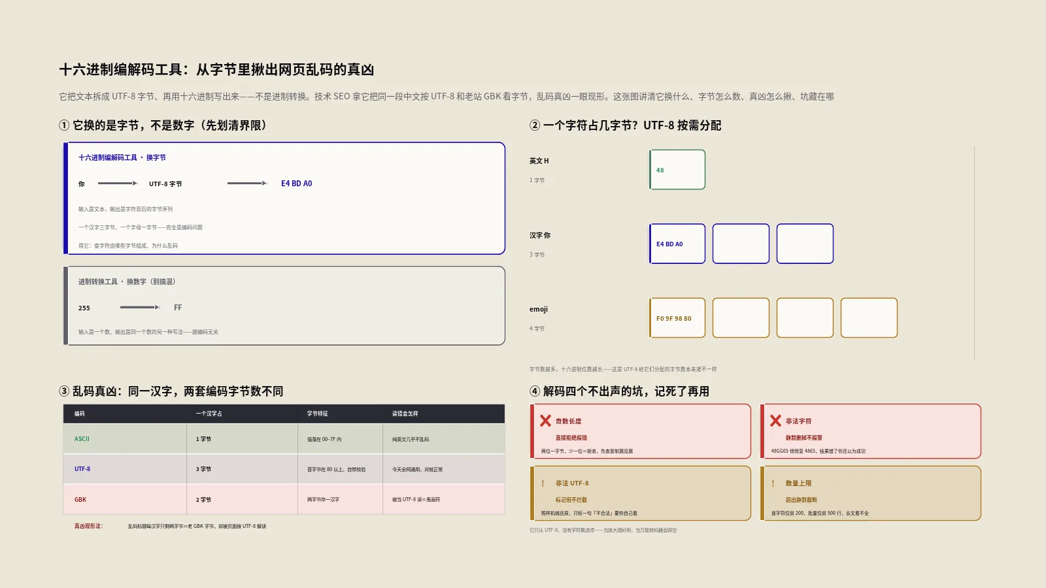Click the red 真凶现形法 label

[88, 526]
